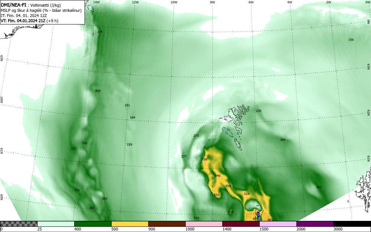Image resolution: width=371 pixels, height=232 pixels.
Task: Click the map value "456"
Action: (231, 212)
